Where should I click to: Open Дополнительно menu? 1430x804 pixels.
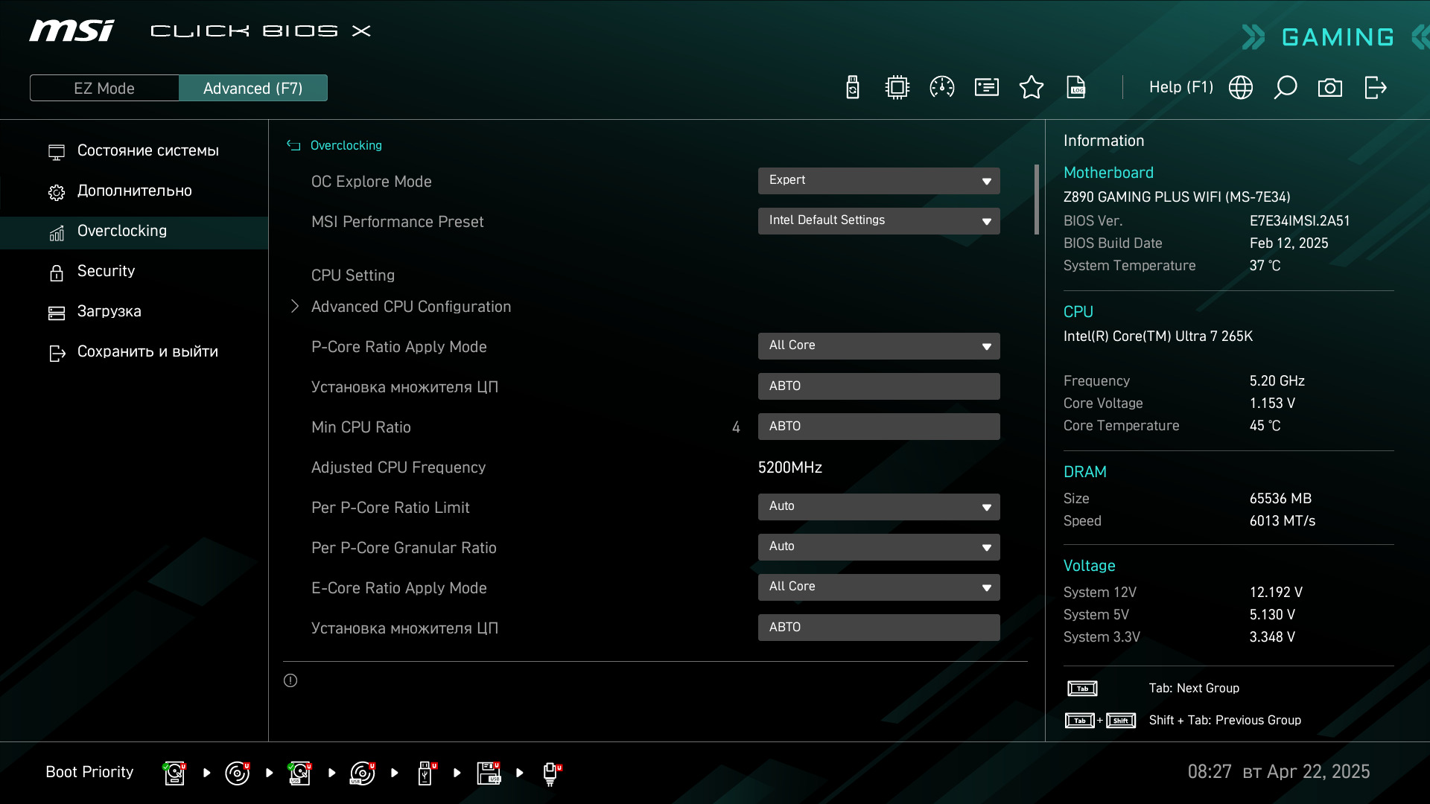(134, 191)
